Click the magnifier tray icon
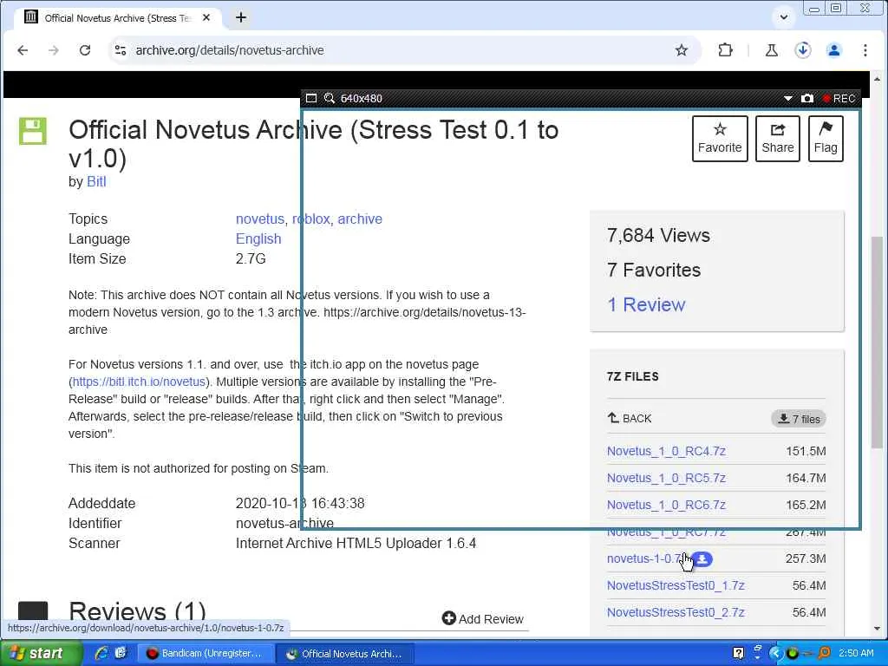The height and width of the screenshot is (666, 888). tap(824, 654)
